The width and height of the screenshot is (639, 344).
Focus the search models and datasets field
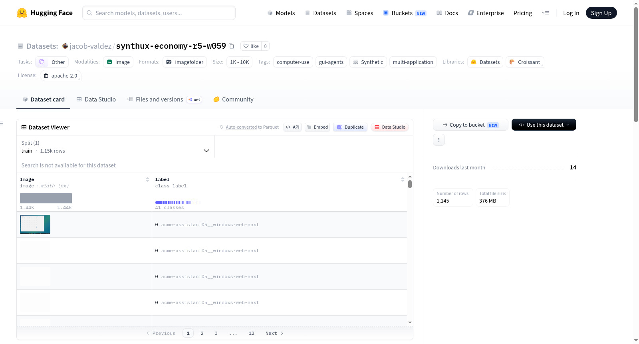[x=159, y=13]
